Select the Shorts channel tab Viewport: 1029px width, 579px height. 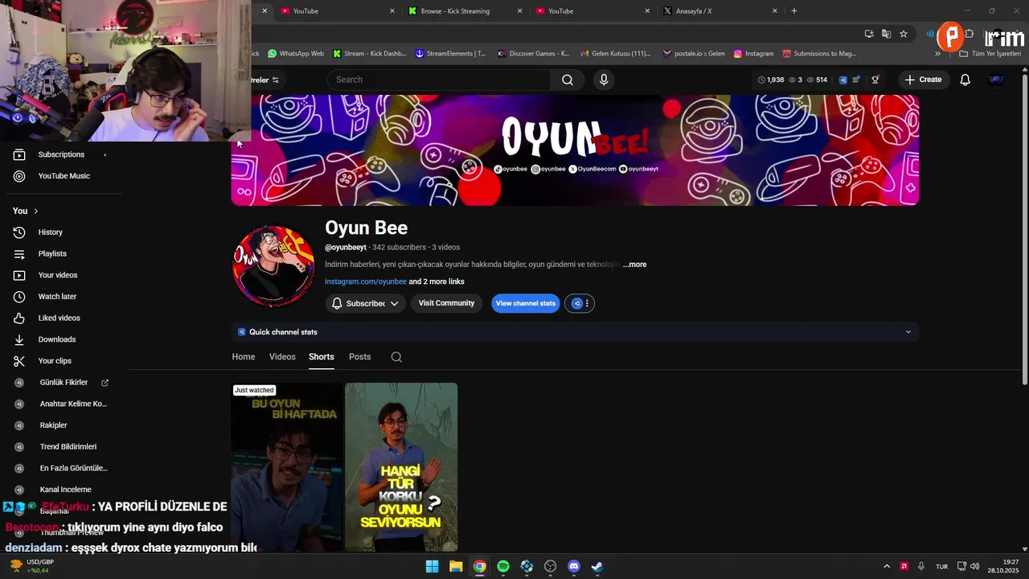pos(322,357)
